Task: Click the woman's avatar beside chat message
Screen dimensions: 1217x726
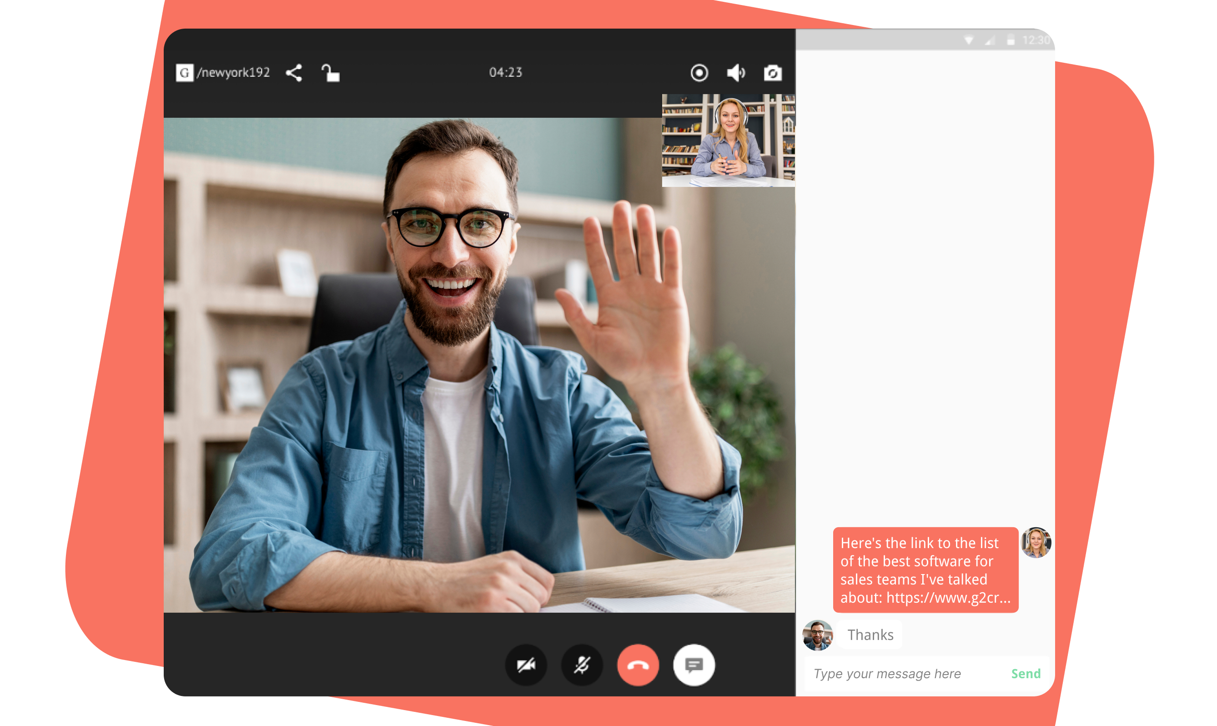Action: [1036, 542]
